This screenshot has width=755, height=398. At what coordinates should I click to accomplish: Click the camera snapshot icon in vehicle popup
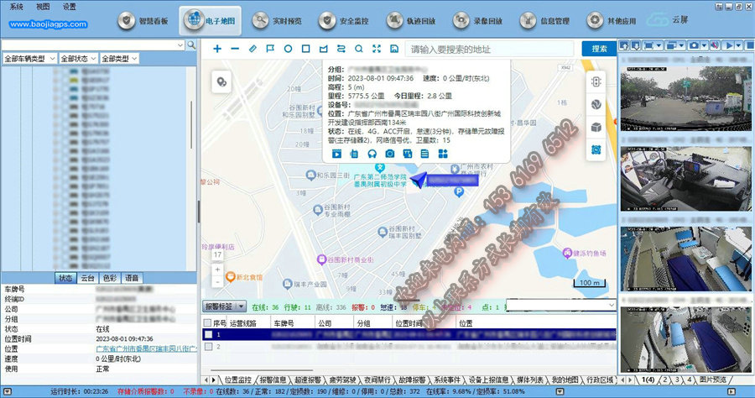click(x=389, y=154)
